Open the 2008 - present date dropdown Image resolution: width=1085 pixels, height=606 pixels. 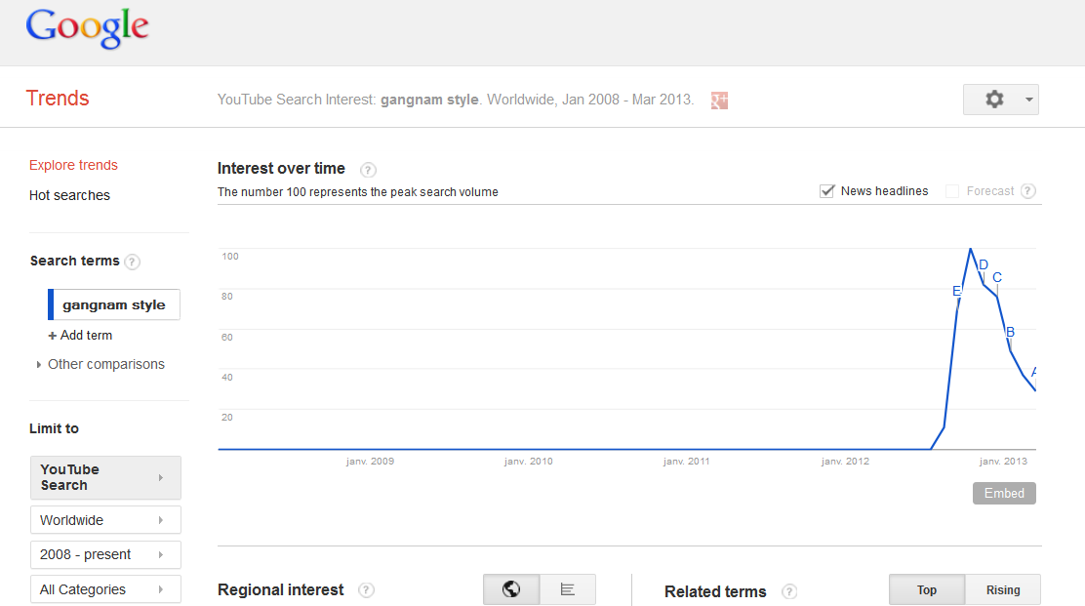pos(106,555)
